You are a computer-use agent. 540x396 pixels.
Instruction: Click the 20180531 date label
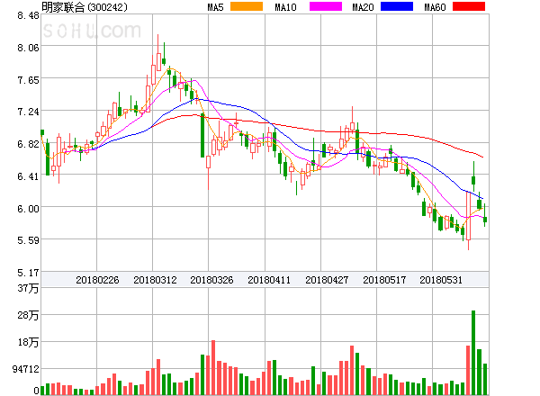coord(441,280)
